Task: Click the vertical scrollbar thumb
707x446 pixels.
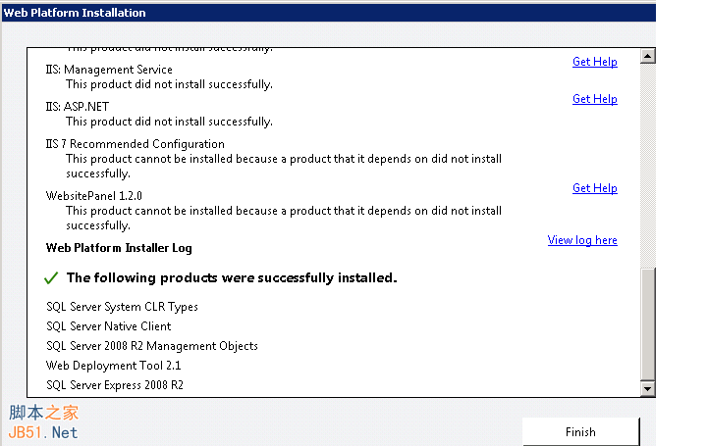Action: [x=647, y=323]
